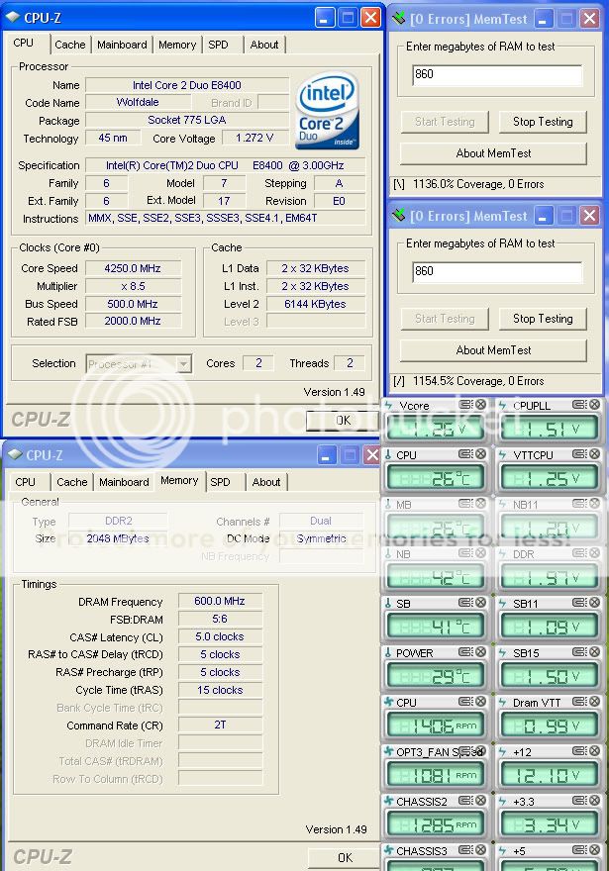Click the FSB:DRAM ratio value 5:6

click(x=220, y=619)
